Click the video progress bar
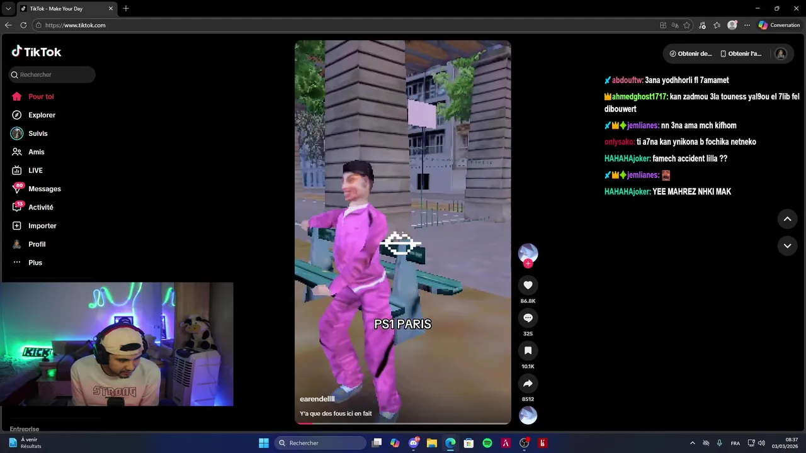This screenshot has height=453, width=806. coord(403,423)
